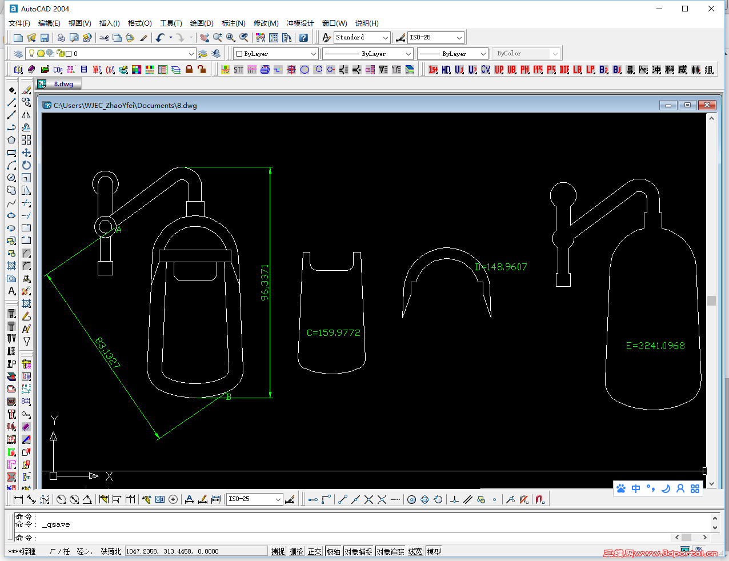
Task: Select the Move tool in modify toolbar
Action: 26,153
